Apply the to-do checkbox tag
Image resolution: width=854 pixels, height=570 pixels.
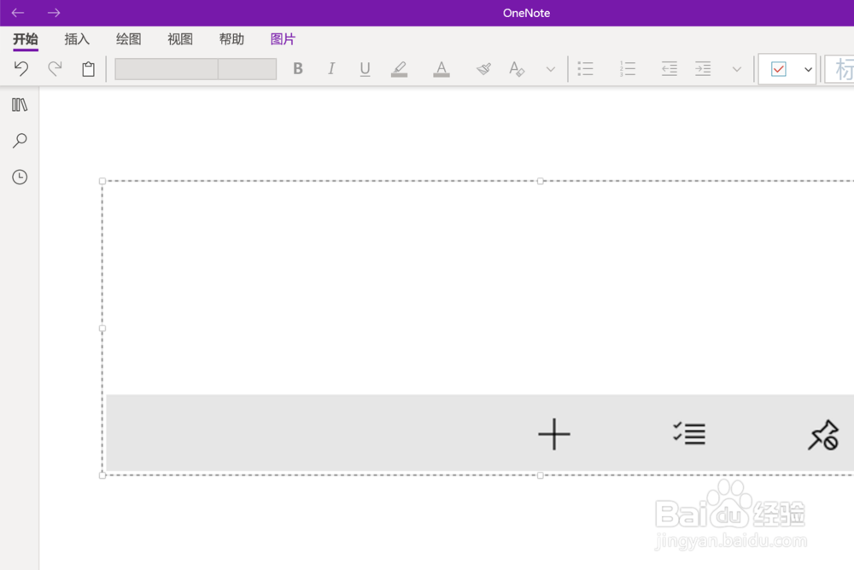[x=779, y=69]
